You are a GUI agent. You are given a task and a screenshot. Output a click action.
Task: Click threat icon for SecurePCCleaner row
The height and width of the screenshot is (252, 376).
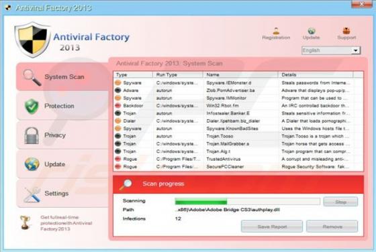coord(117,167)
